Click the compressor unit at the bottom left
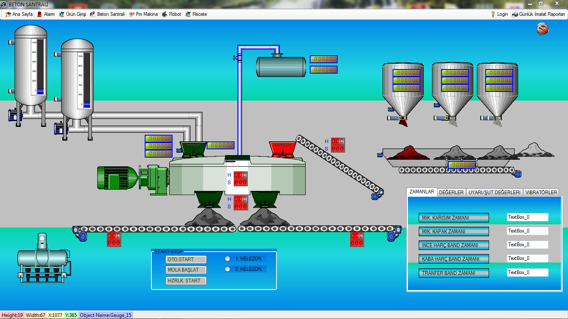 coord(43,258)
